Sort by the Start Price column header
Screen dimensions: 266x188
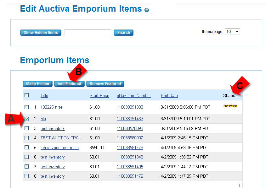99,95
